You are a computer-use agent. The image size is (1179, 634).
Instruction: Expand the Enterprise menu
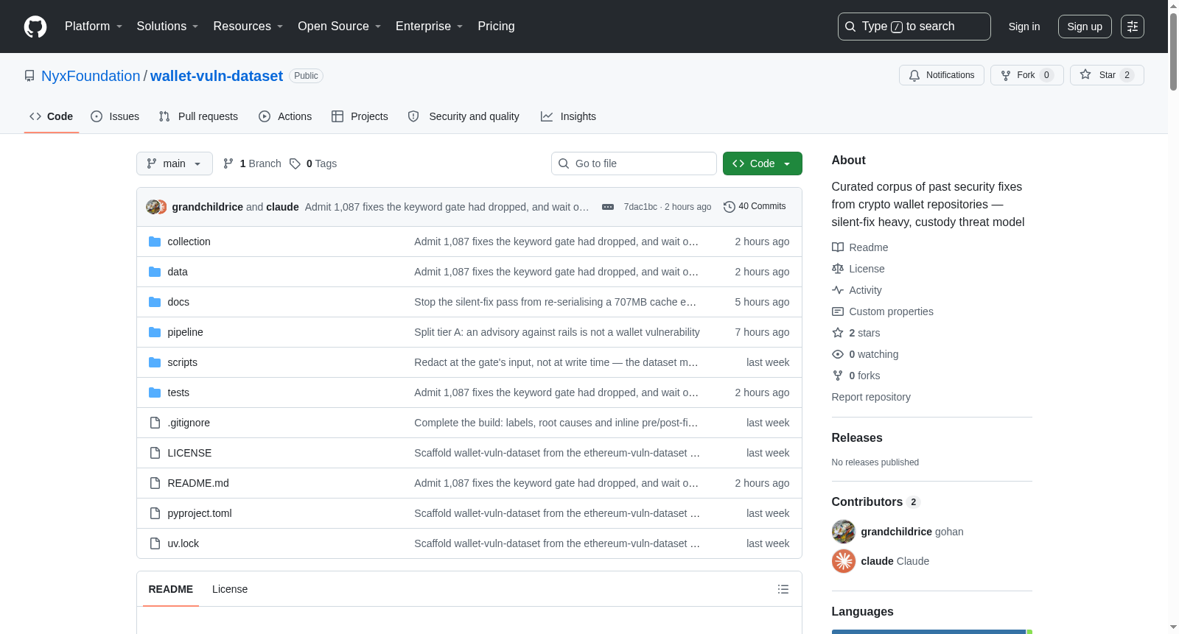coord(430,27)
